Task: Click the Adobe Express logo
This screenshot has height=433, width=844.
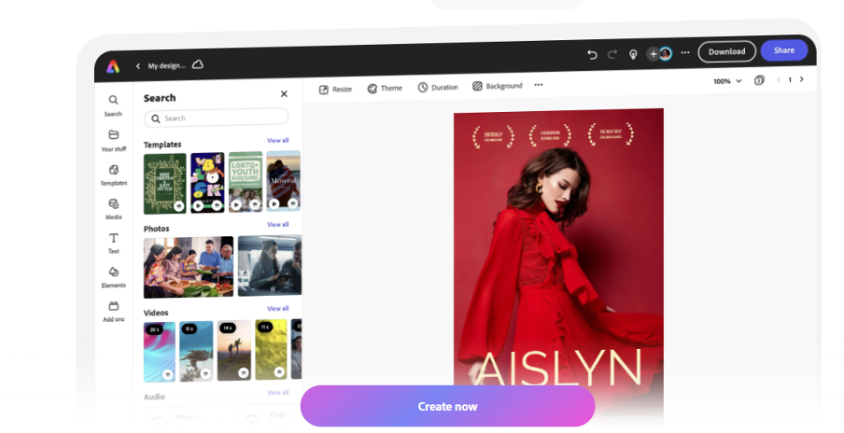Action: pyautogui.click(x=113, y=66)
